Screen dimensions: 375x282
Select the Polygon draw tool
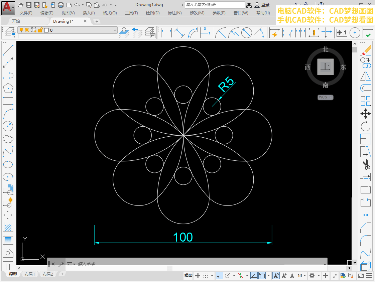[8, 88]
